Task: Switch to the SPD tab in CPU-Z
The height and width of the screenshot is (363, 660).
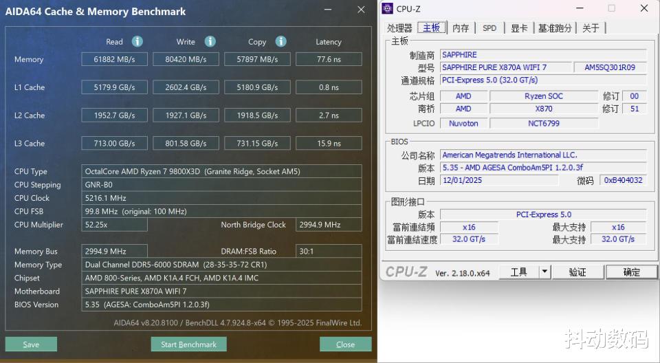Action: [489, 27]
